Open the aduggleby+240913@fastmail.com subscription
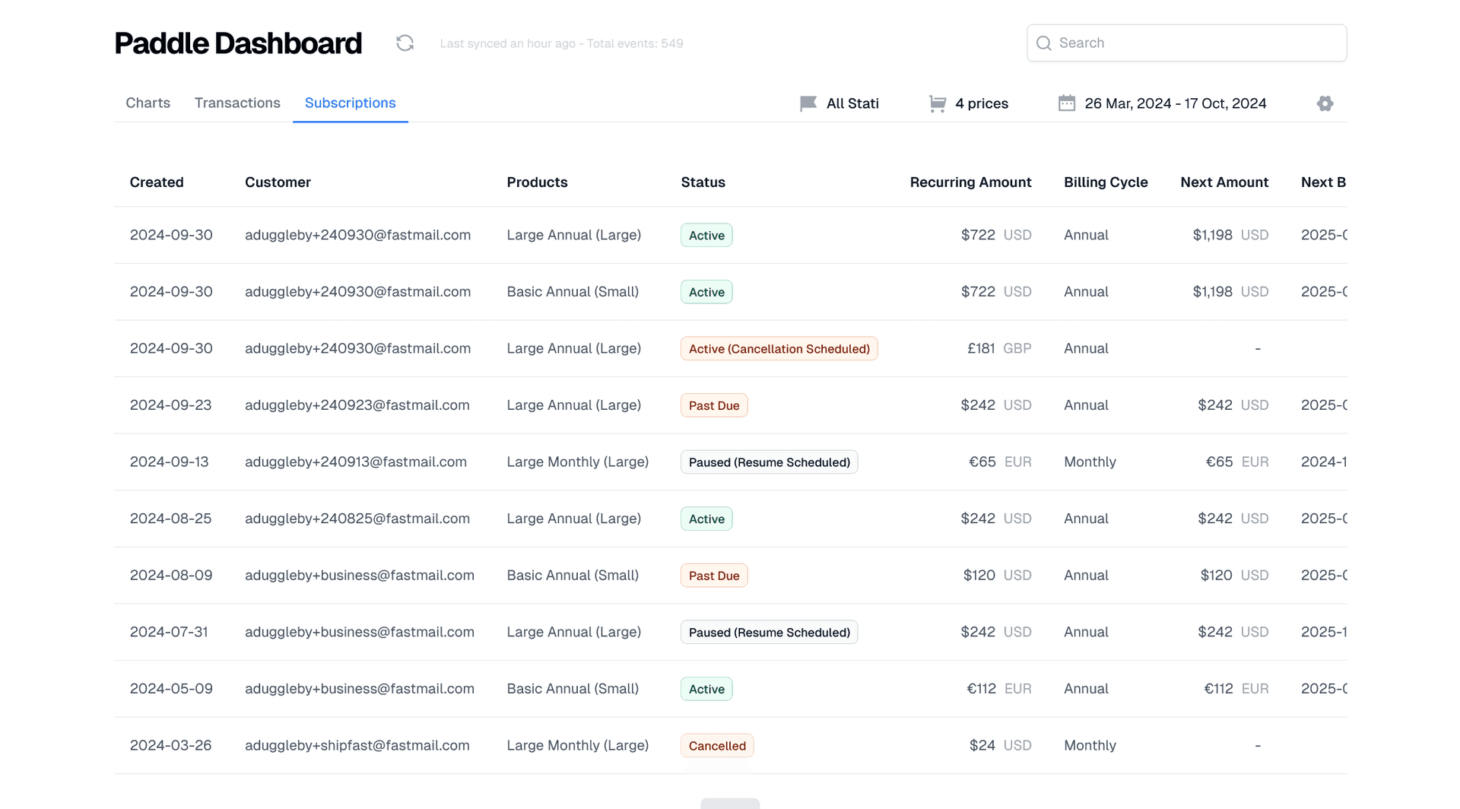The image size is (1460, 809). [x=355, y=462]
